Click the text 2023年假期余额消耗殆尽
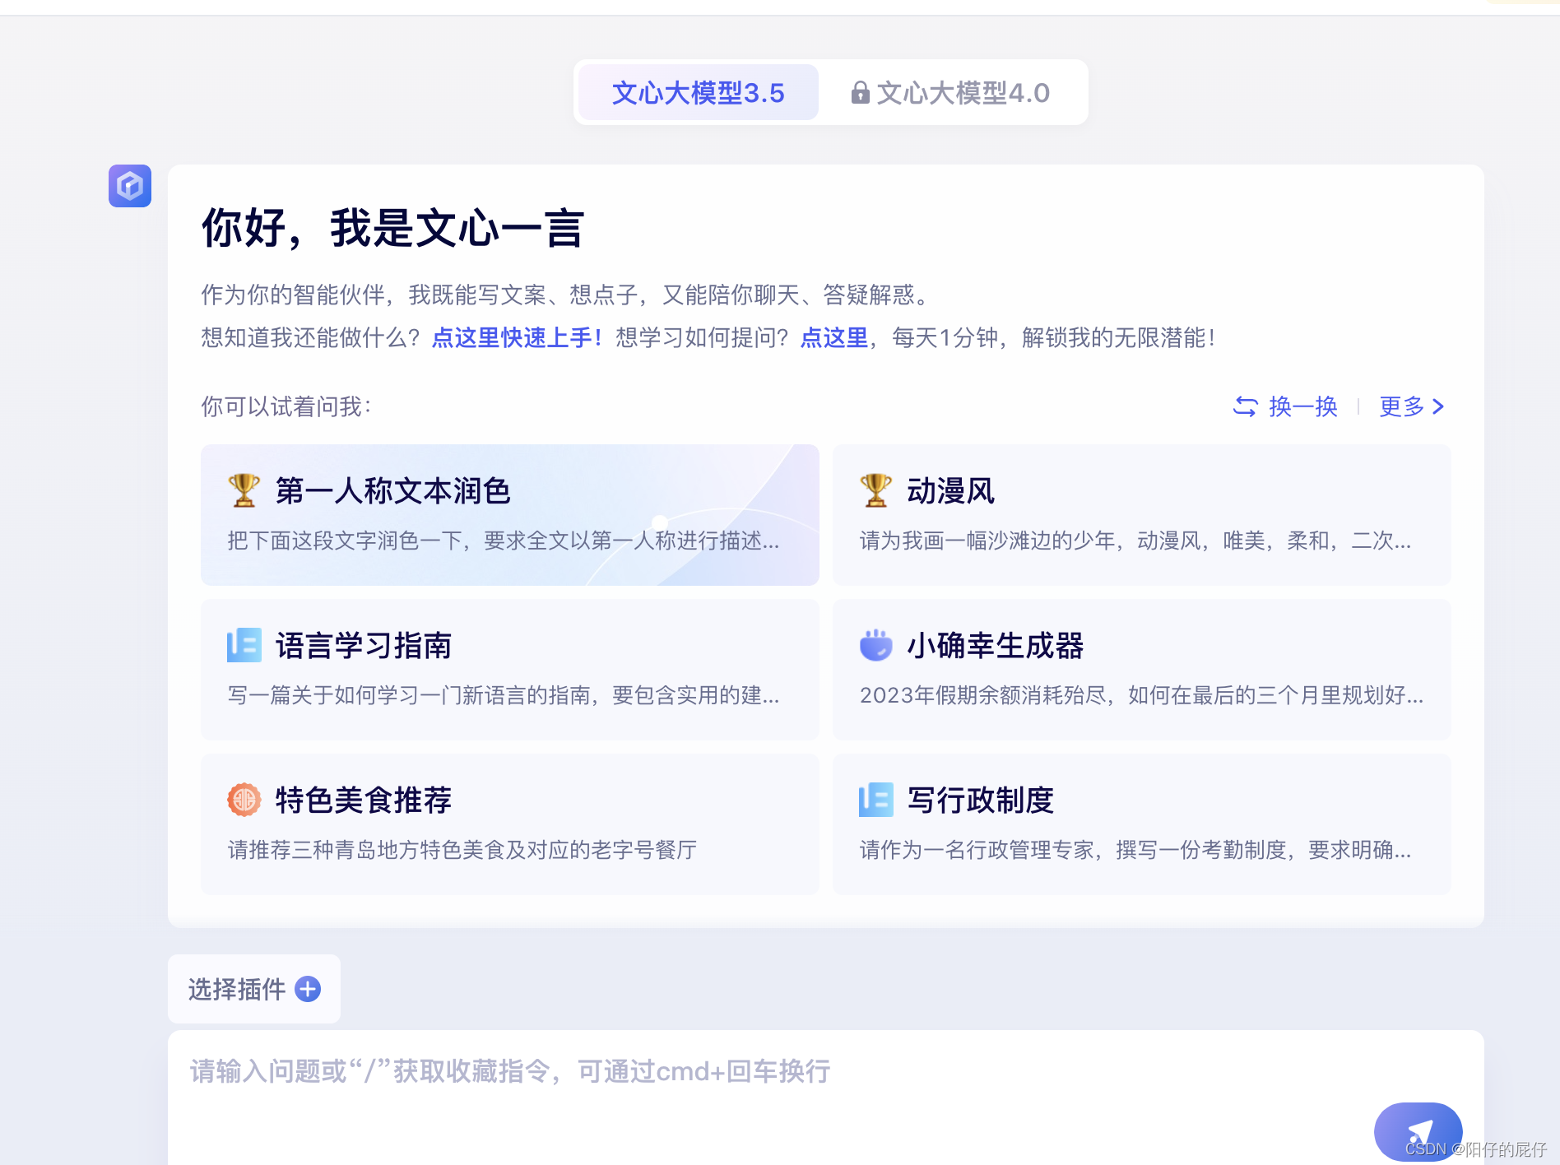 coord(982,695)
